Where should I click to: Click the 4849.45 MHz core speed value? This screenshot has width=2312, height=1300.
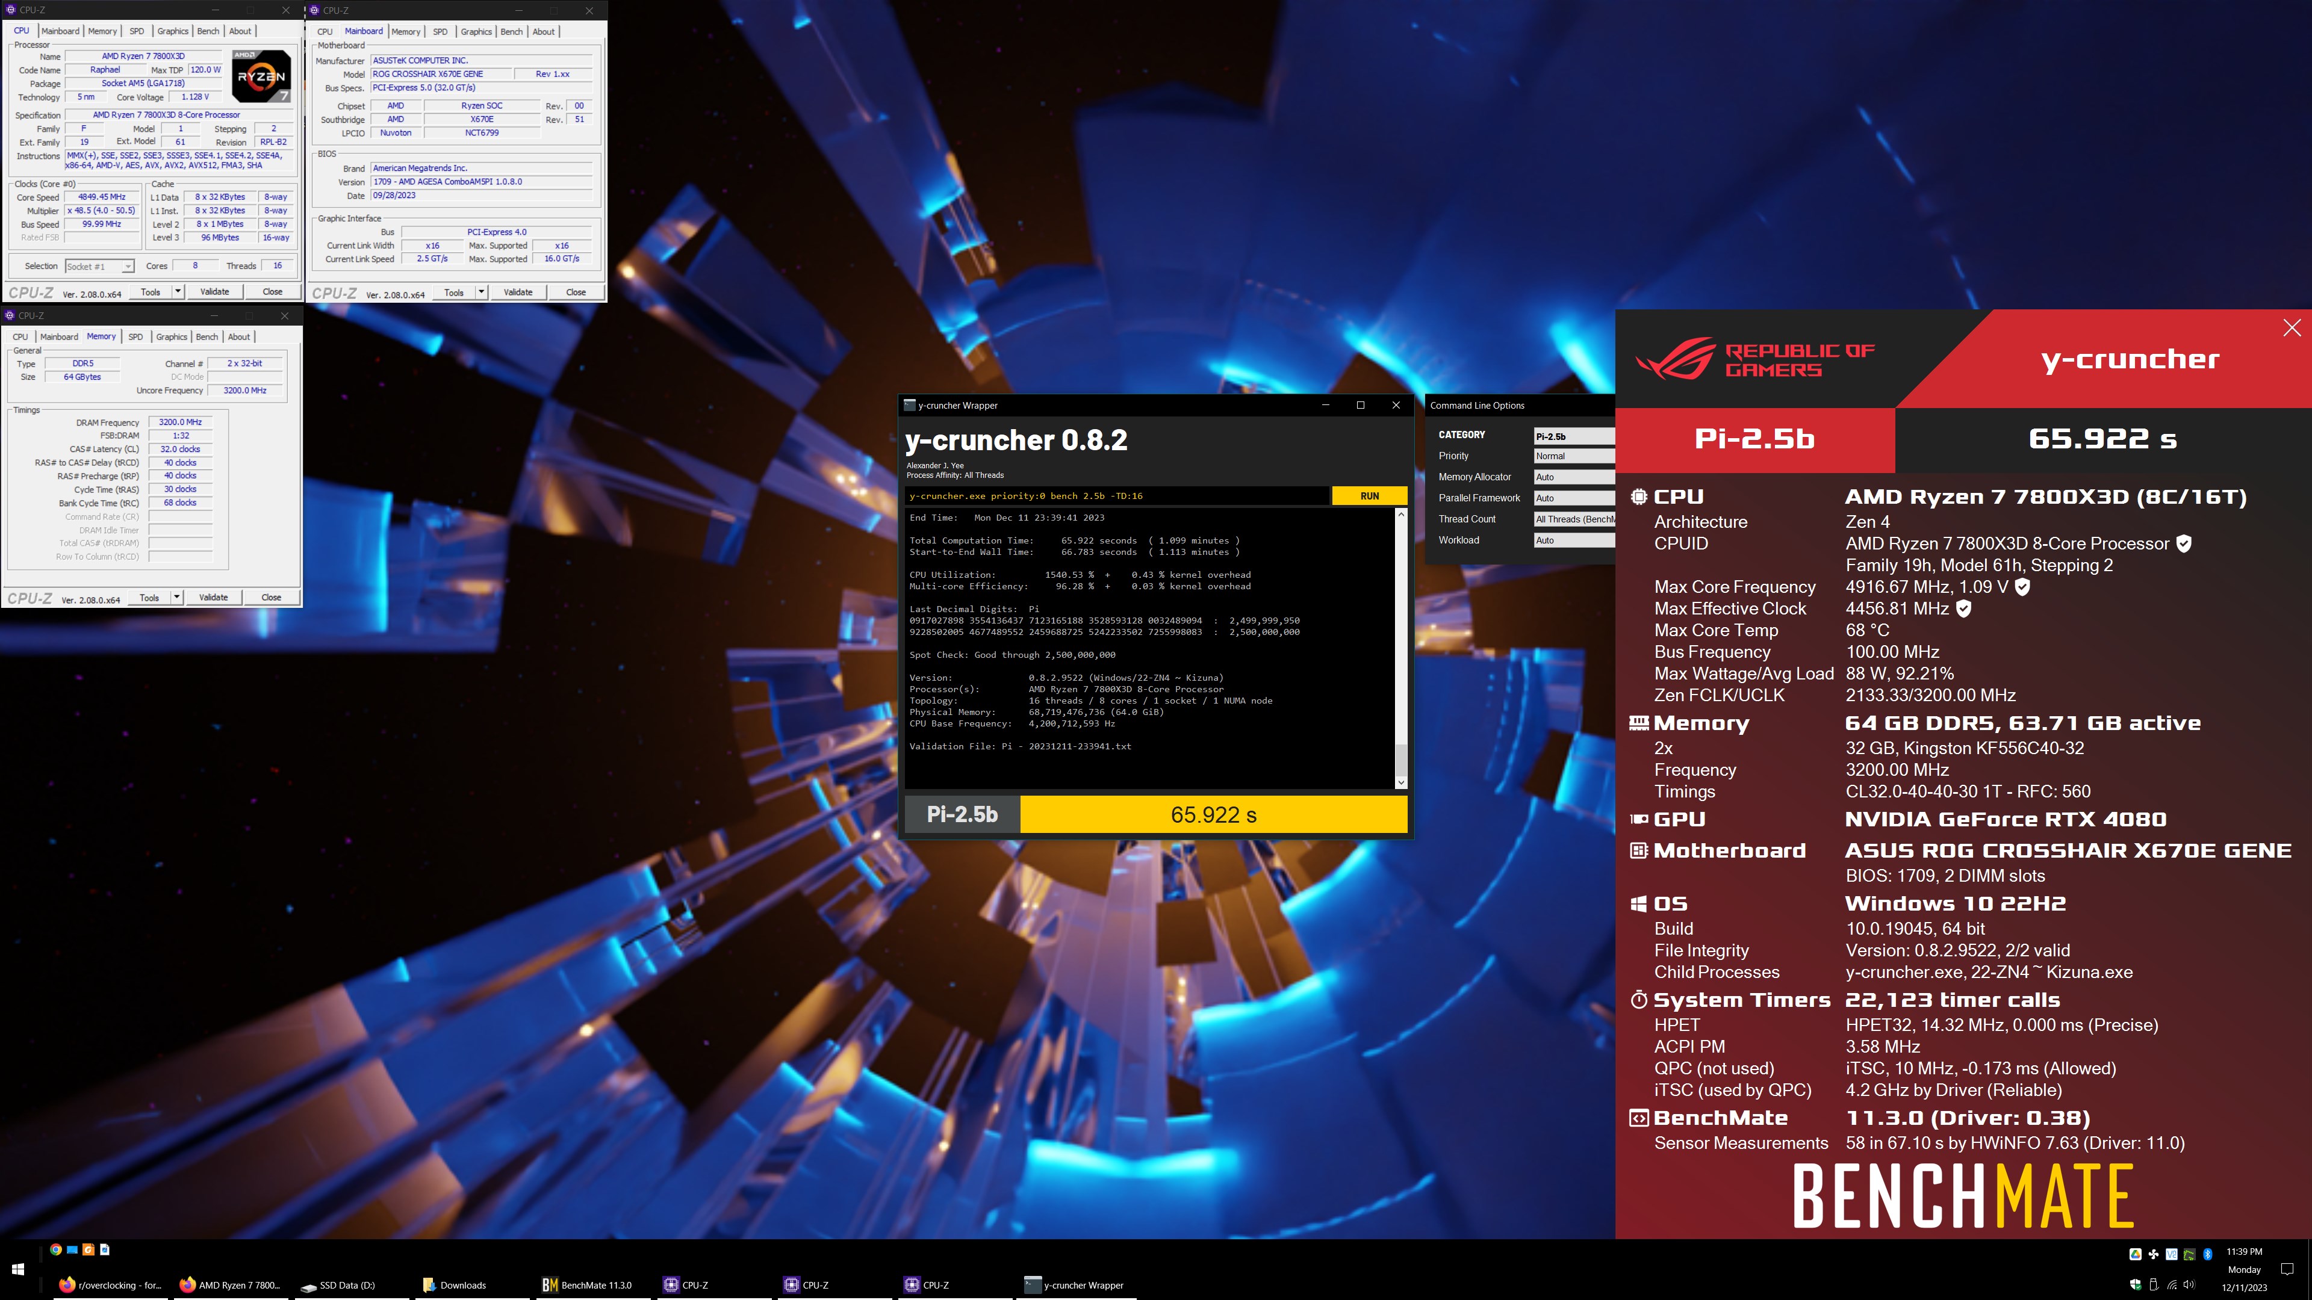coord(101,197)
